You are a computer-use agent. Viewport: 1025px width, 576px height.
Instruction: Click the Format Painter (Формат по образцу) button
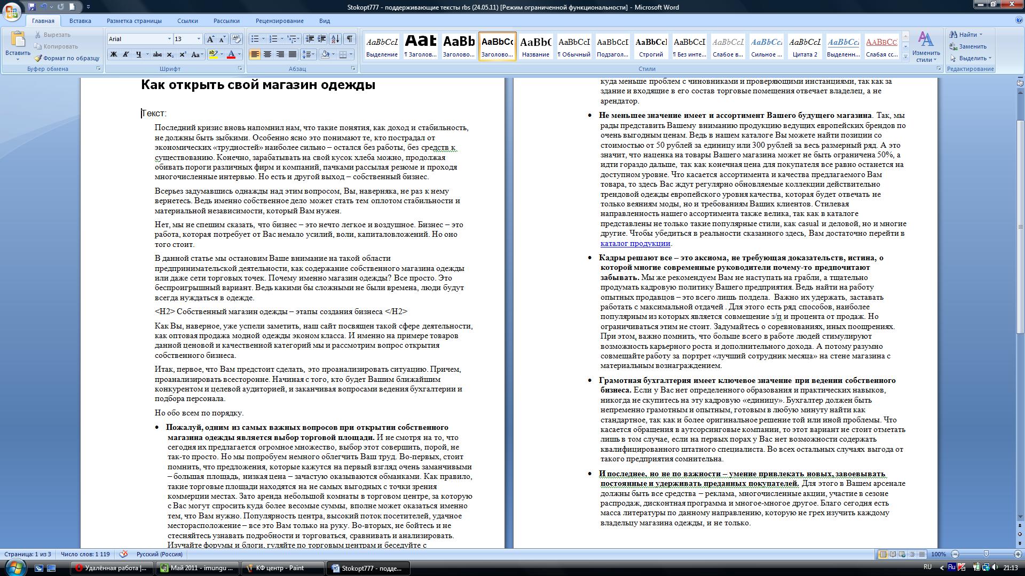click(x=67, y=58)
